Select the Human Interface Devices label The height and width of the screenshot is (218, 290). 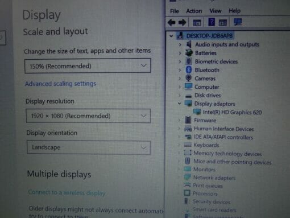tap(224, 129)
